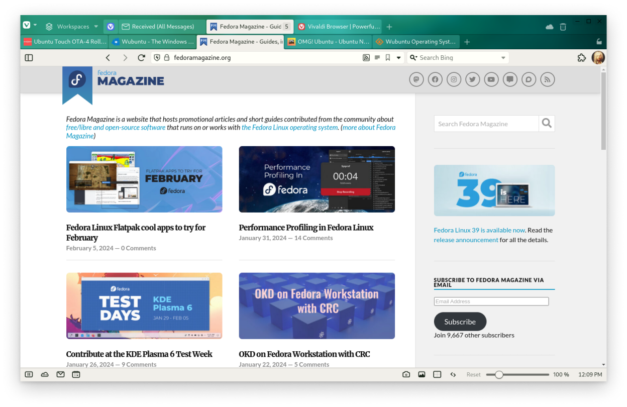Toggle images and animations in the status bar
The width and height of the screenshot is (627, 407).
[422, 374]
